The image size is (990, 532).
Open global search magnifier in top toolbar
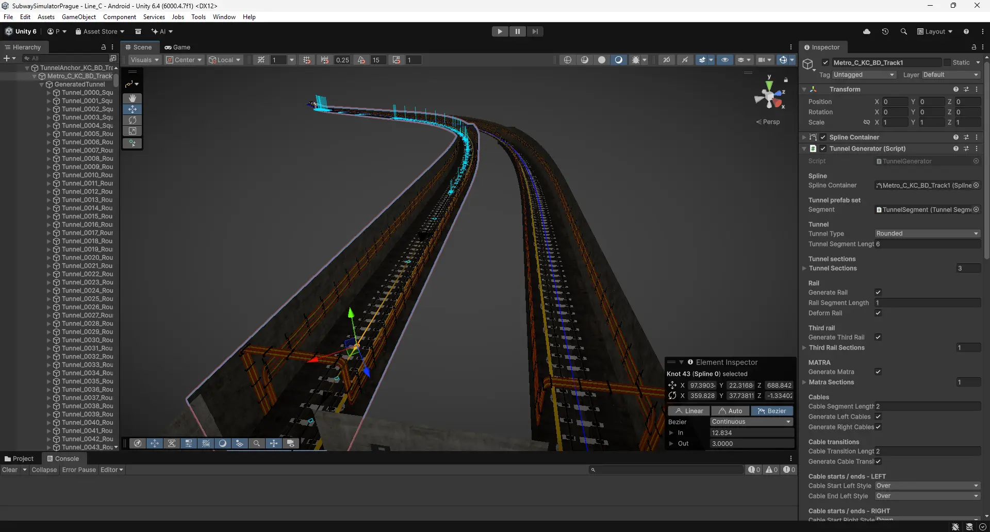coord(904,31)
